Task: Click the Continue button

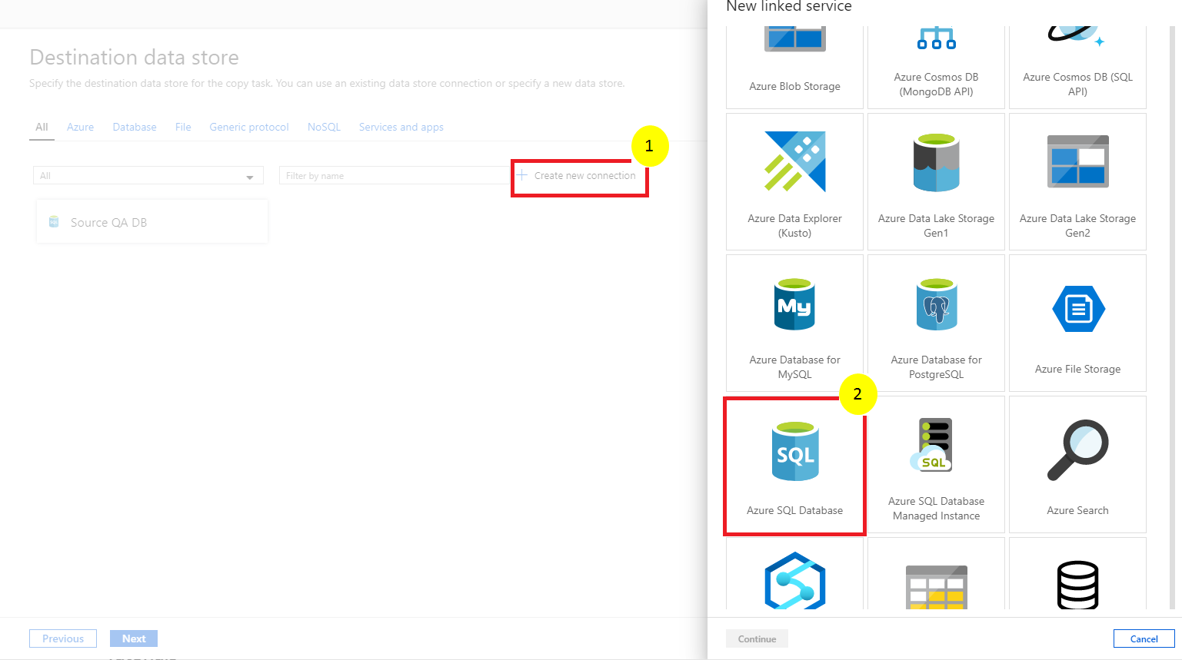Action: pos(757,639)
